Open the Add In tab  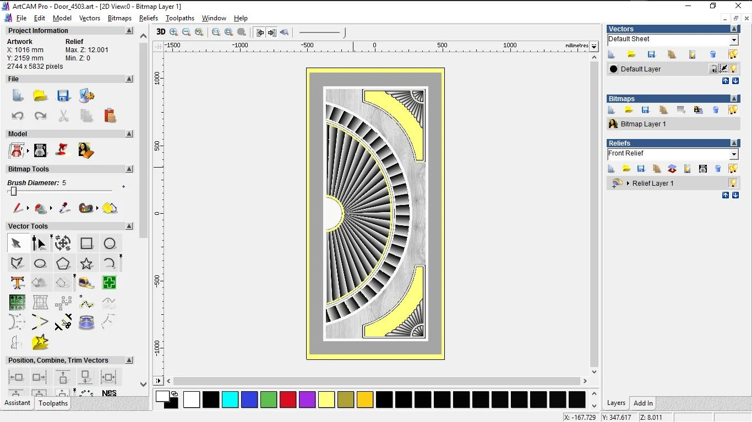pyautogui.click(x=643, y=403)
